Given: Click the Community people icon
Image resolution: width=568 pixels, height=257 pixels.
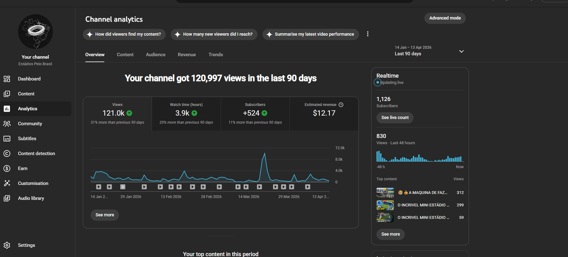Looking at the screenshot, I should (x=7, y=124).
